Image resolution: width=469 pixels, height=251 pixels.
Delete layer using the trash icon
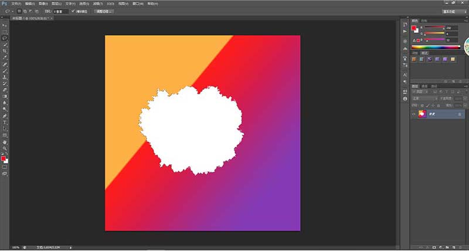click(x=460, y=247)
